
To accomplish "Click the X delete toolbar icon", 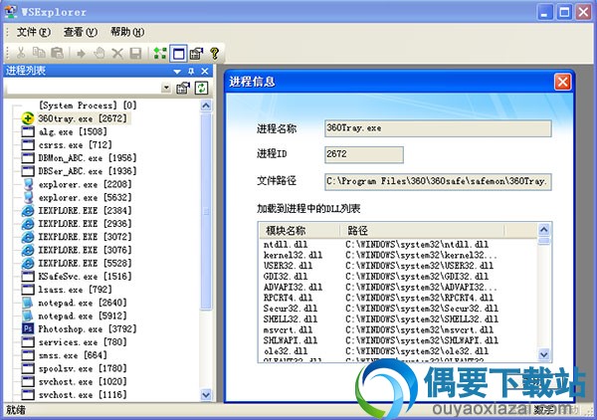I will point(117,53).
